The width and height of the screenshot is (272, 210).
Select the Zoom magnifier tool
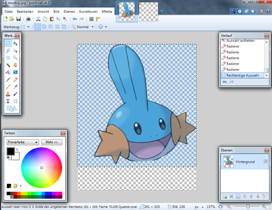coord(15,58)
